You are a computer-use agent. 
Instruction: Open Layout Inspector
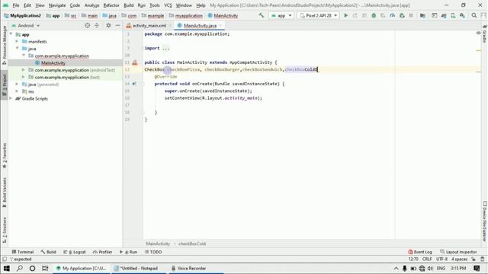[458, 252]
